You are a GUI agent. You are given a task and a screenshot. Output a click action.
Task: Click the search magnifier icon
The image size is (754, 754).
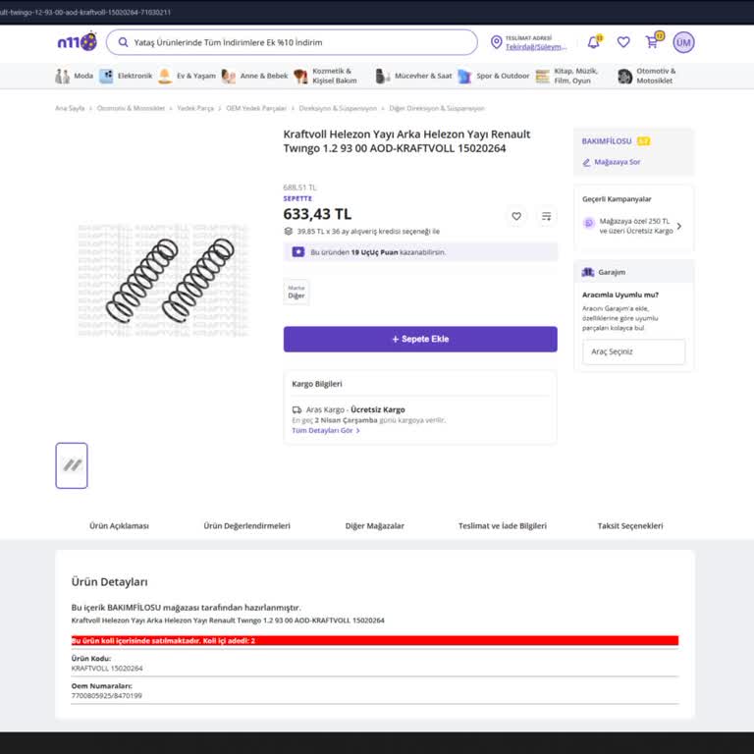pyautogui.click(x=123, y=42)
